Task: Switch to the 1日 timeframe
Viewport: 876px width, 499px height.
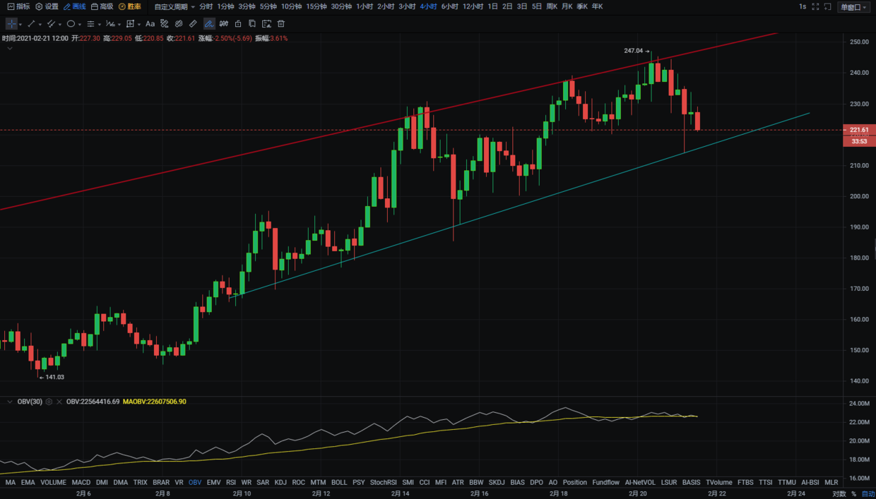Action: [x=492, y=6]
